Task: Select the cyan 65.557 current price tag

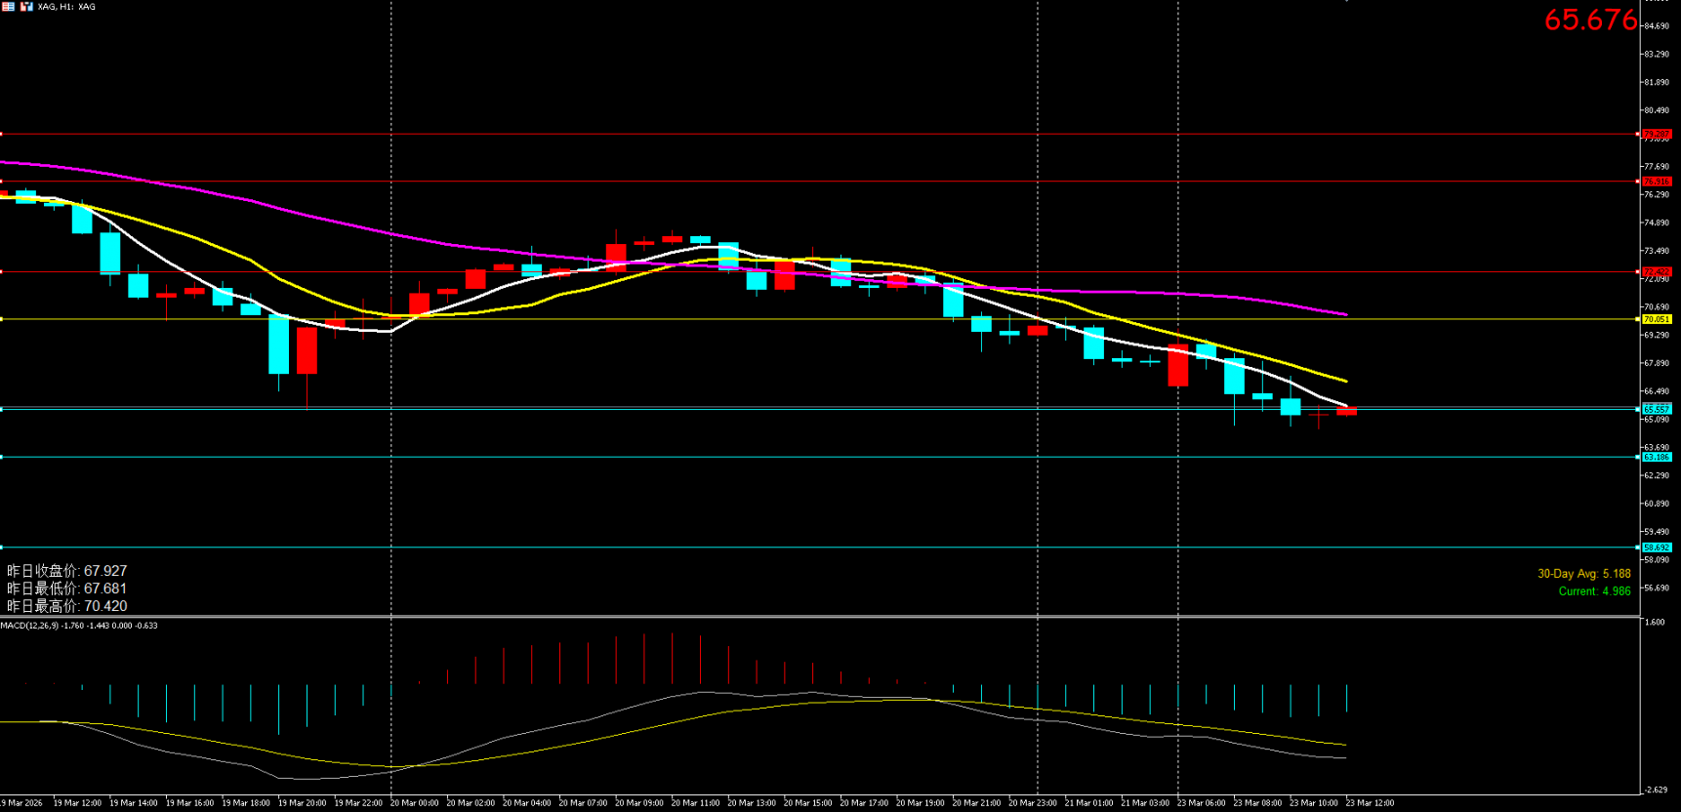Action: coord(1657,409)
